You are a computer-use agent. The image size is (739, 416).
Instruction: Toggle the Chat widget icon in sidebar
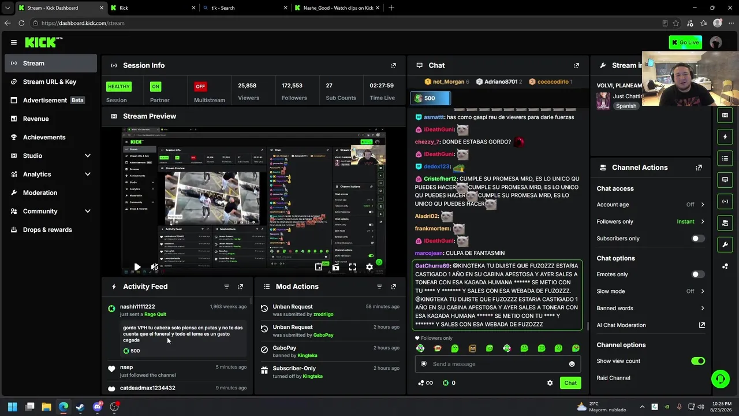(x=725, y=180)
